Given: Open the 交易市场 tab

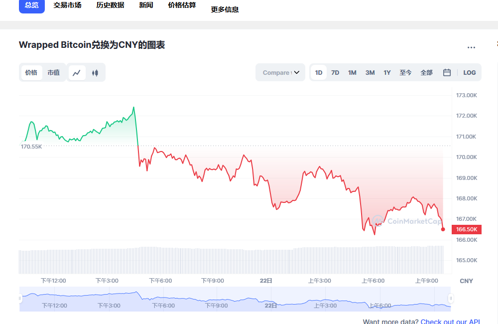Looking at the screenshot, I should click(67, 5).
